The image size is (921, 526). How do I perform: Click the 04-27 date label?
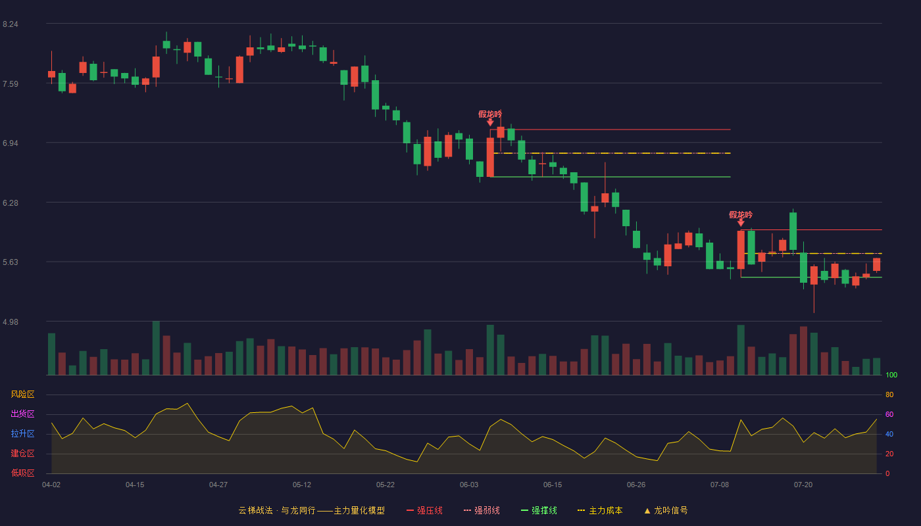[x=218, y=485]
